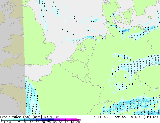
Task: Click the '[mm]' unit label
Action: (37, 117)
